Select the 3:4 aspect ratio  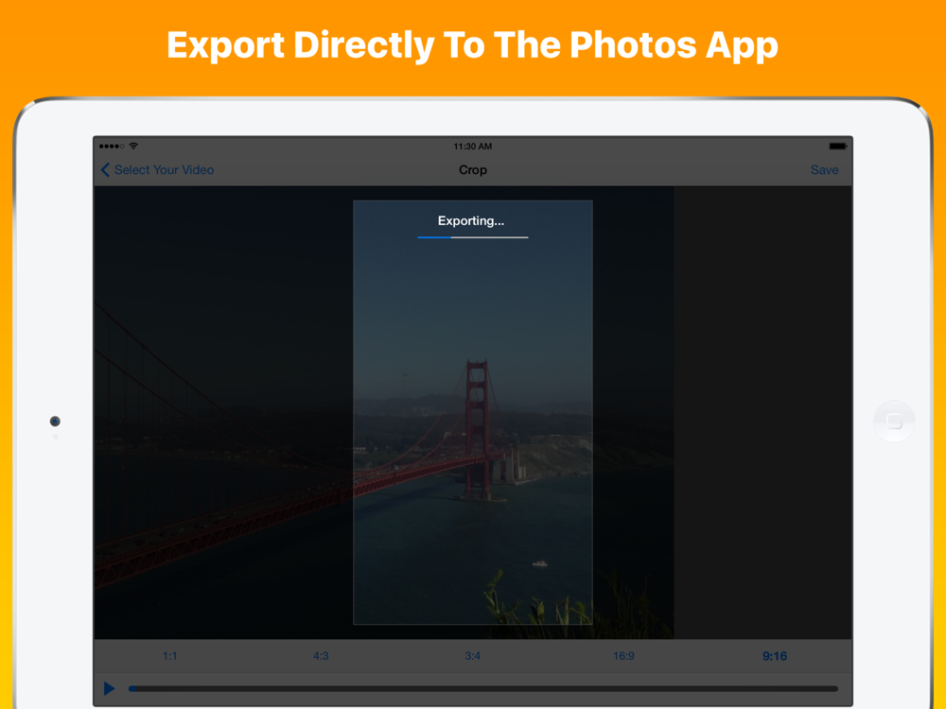[x=472, y=656]
